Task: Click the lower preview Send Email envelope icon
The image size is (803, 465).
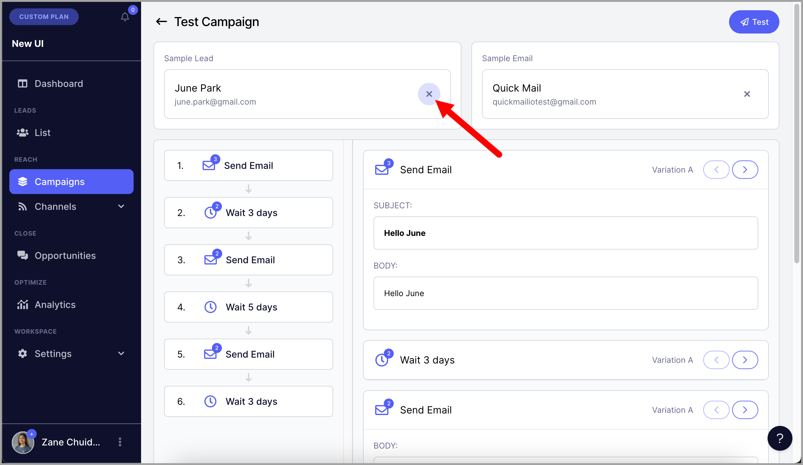Action: point(381,410)
